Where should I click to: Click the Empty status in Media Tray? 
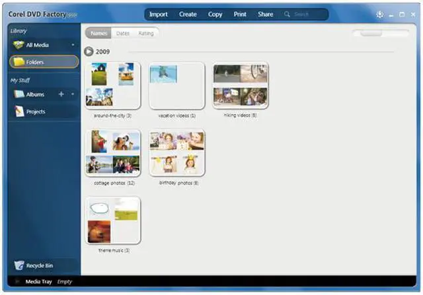pos(65,282)
